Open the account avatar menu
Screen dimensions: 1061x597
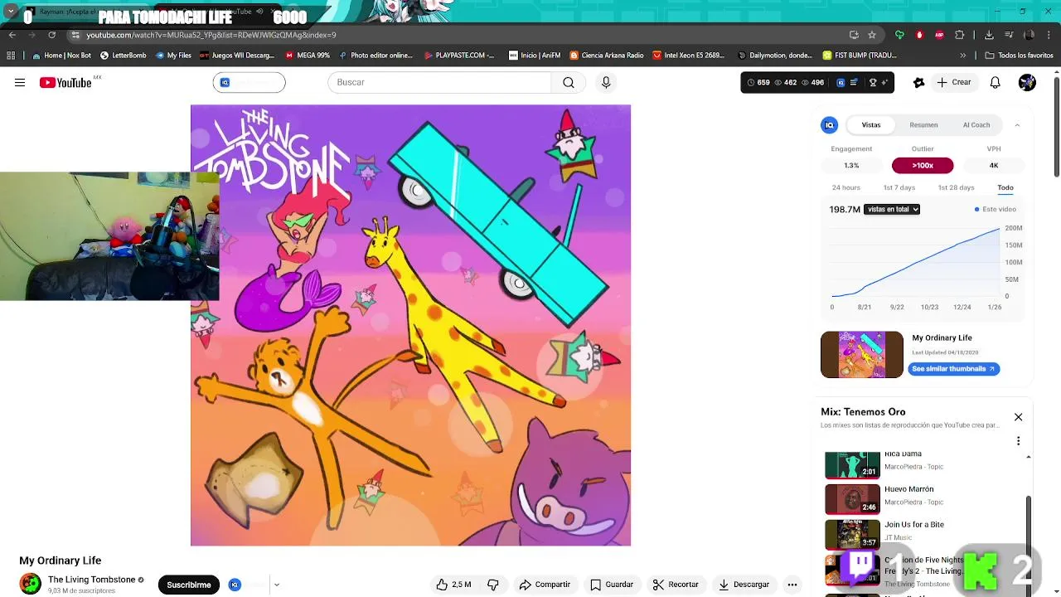(1027, 82)
